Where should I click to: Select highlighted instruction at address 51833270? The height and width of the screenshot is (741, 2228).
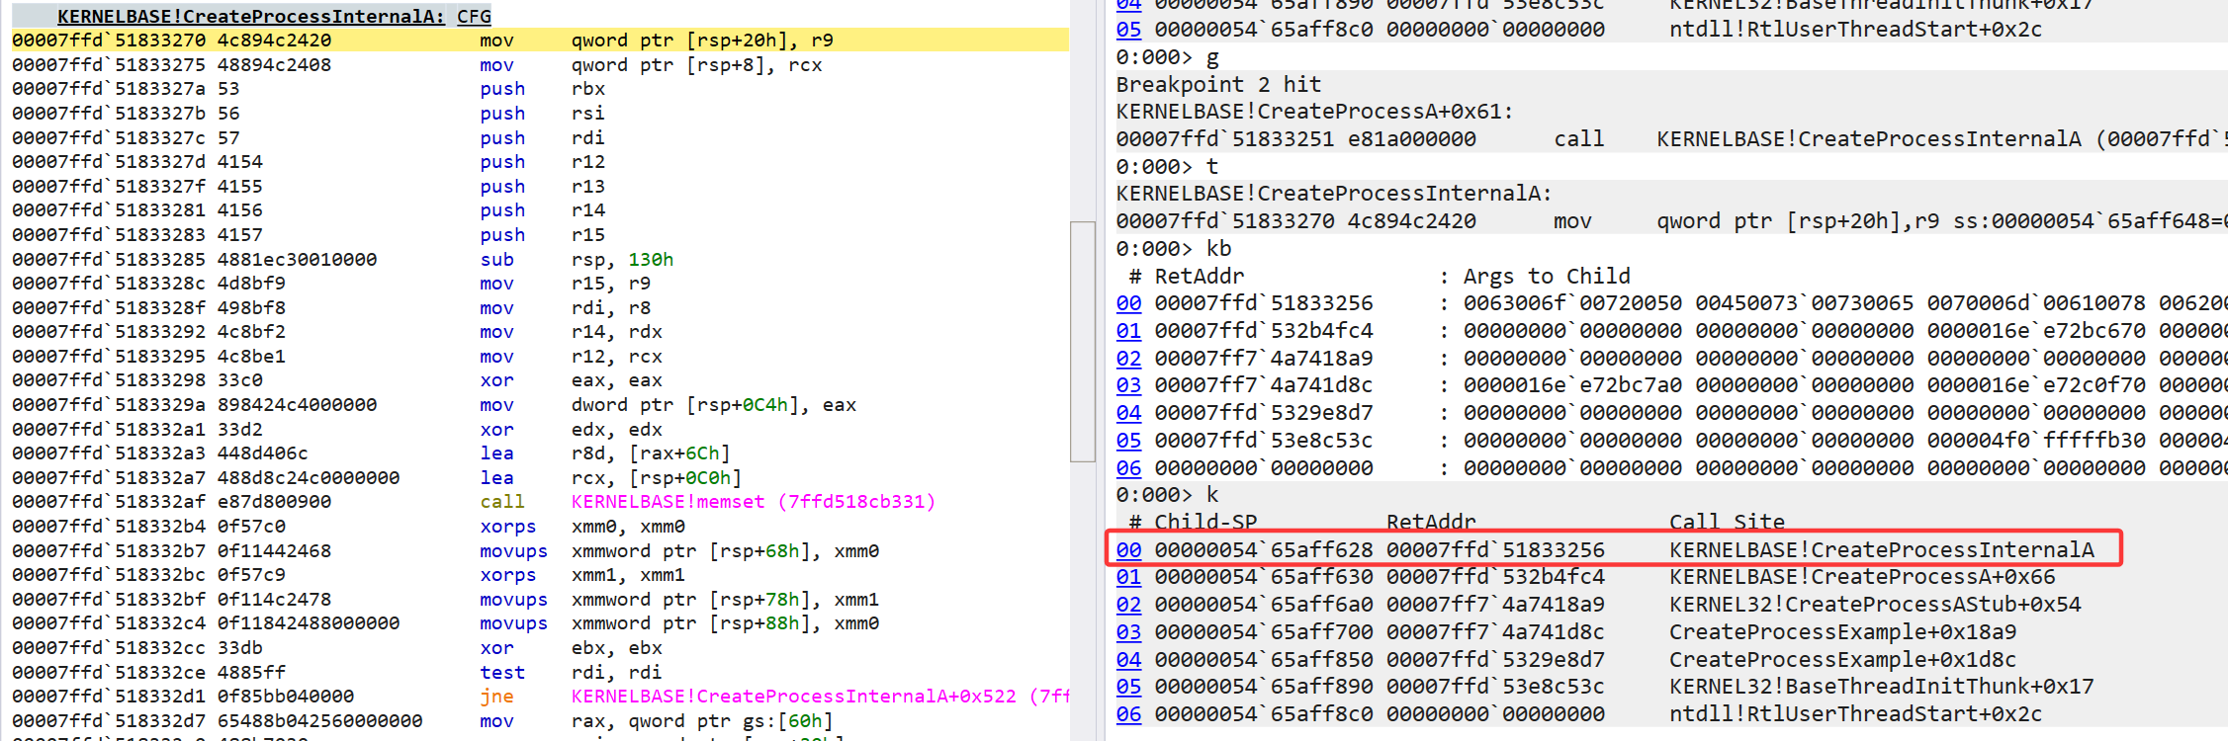(540, 41)
